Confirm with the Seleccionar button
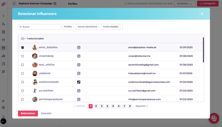The image size is (222, 127). click(28, 113)
